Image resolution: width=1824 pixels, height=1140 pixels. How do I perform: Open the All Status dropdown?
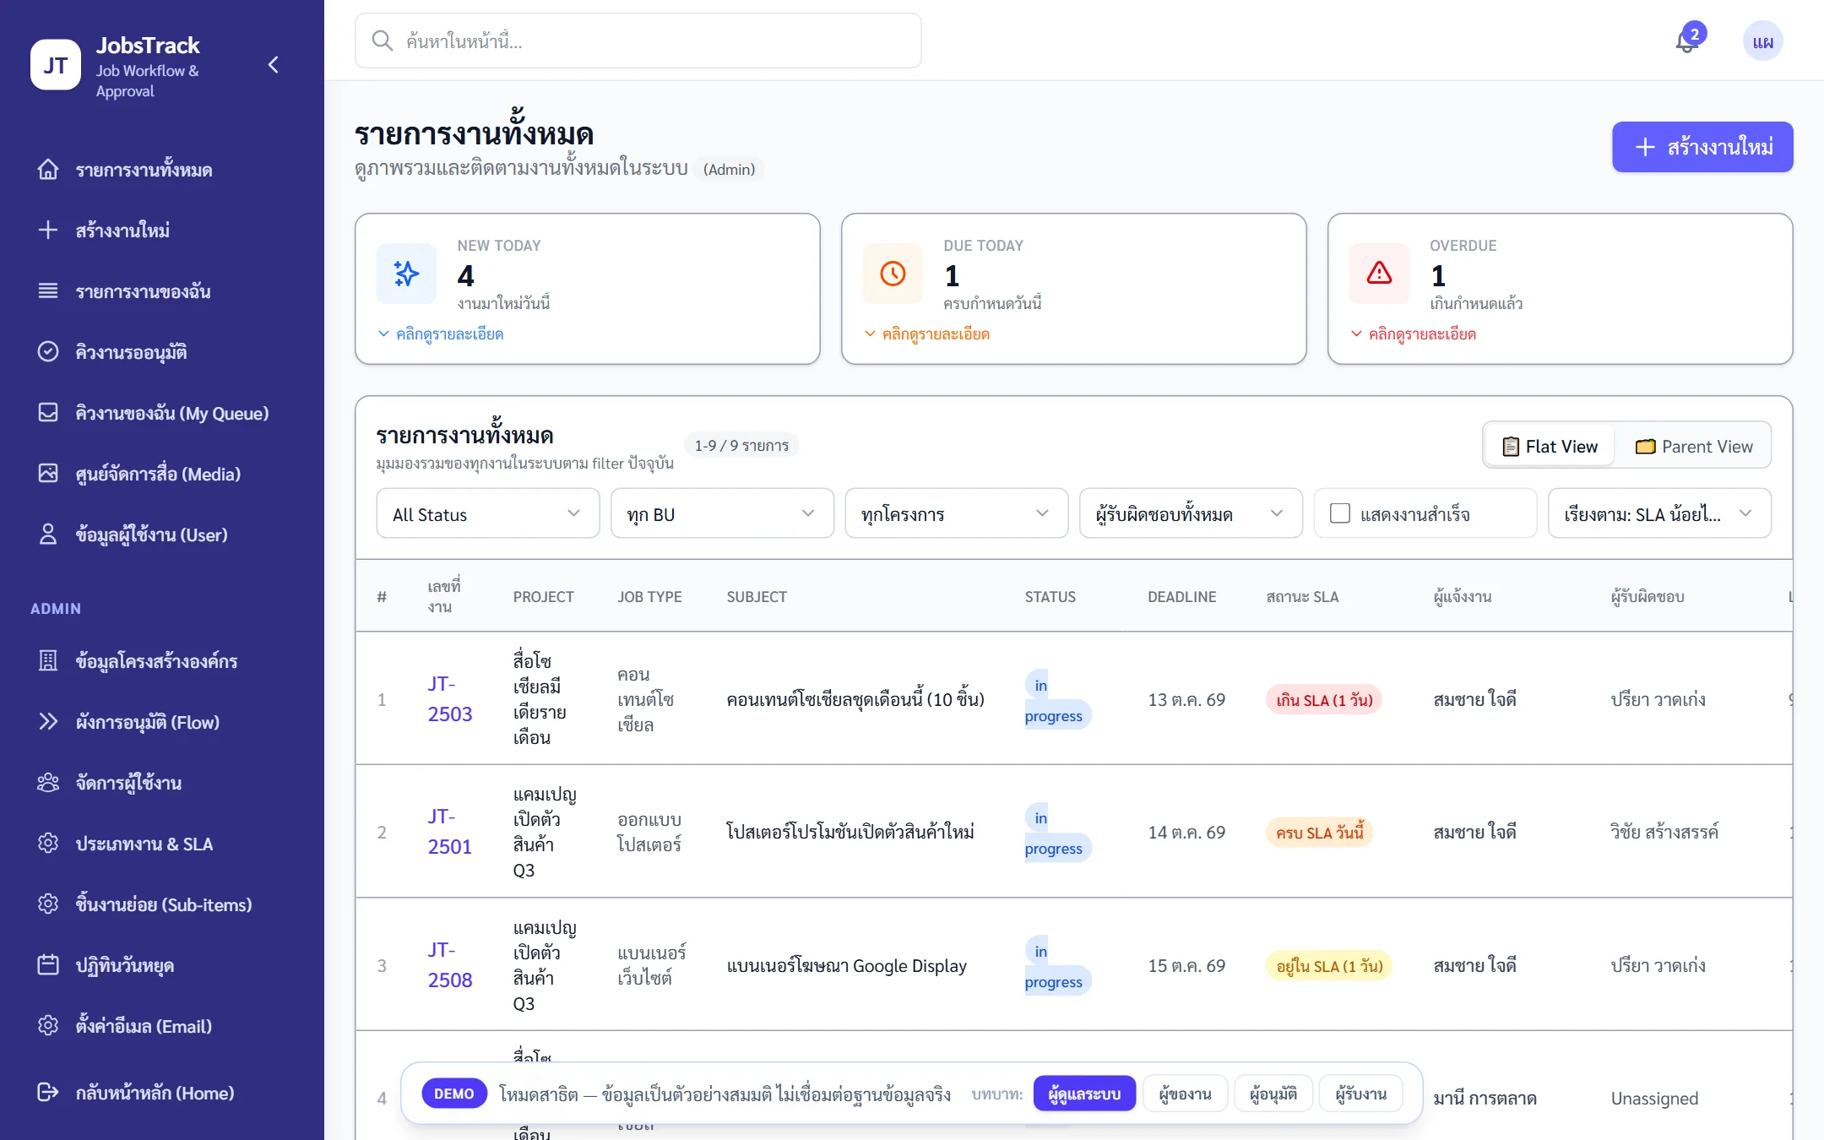[x=488, y=513]
